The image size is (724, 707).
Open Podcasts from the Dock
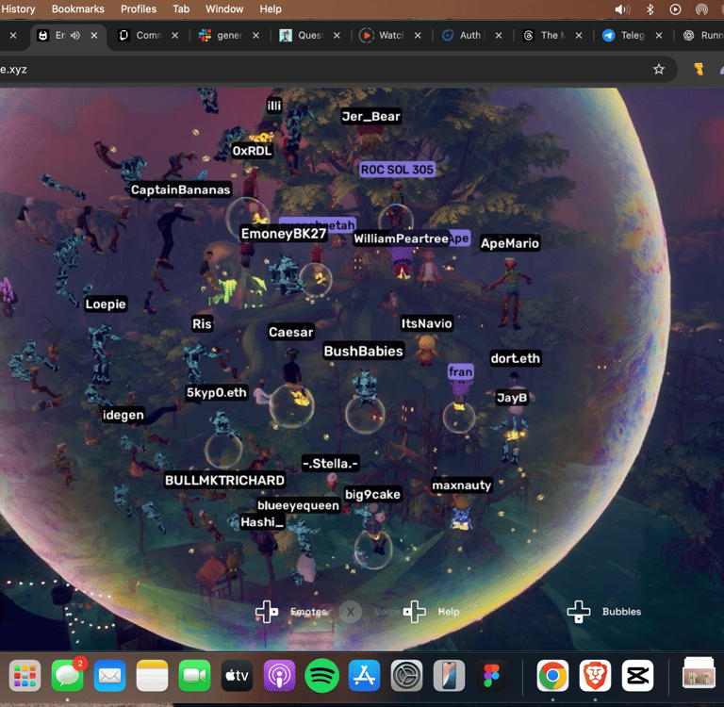click(x=279, y=676)
